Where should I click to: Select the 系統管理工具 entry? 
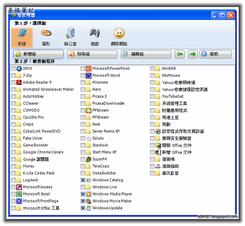pyautogui.click(x=174, y=104)
